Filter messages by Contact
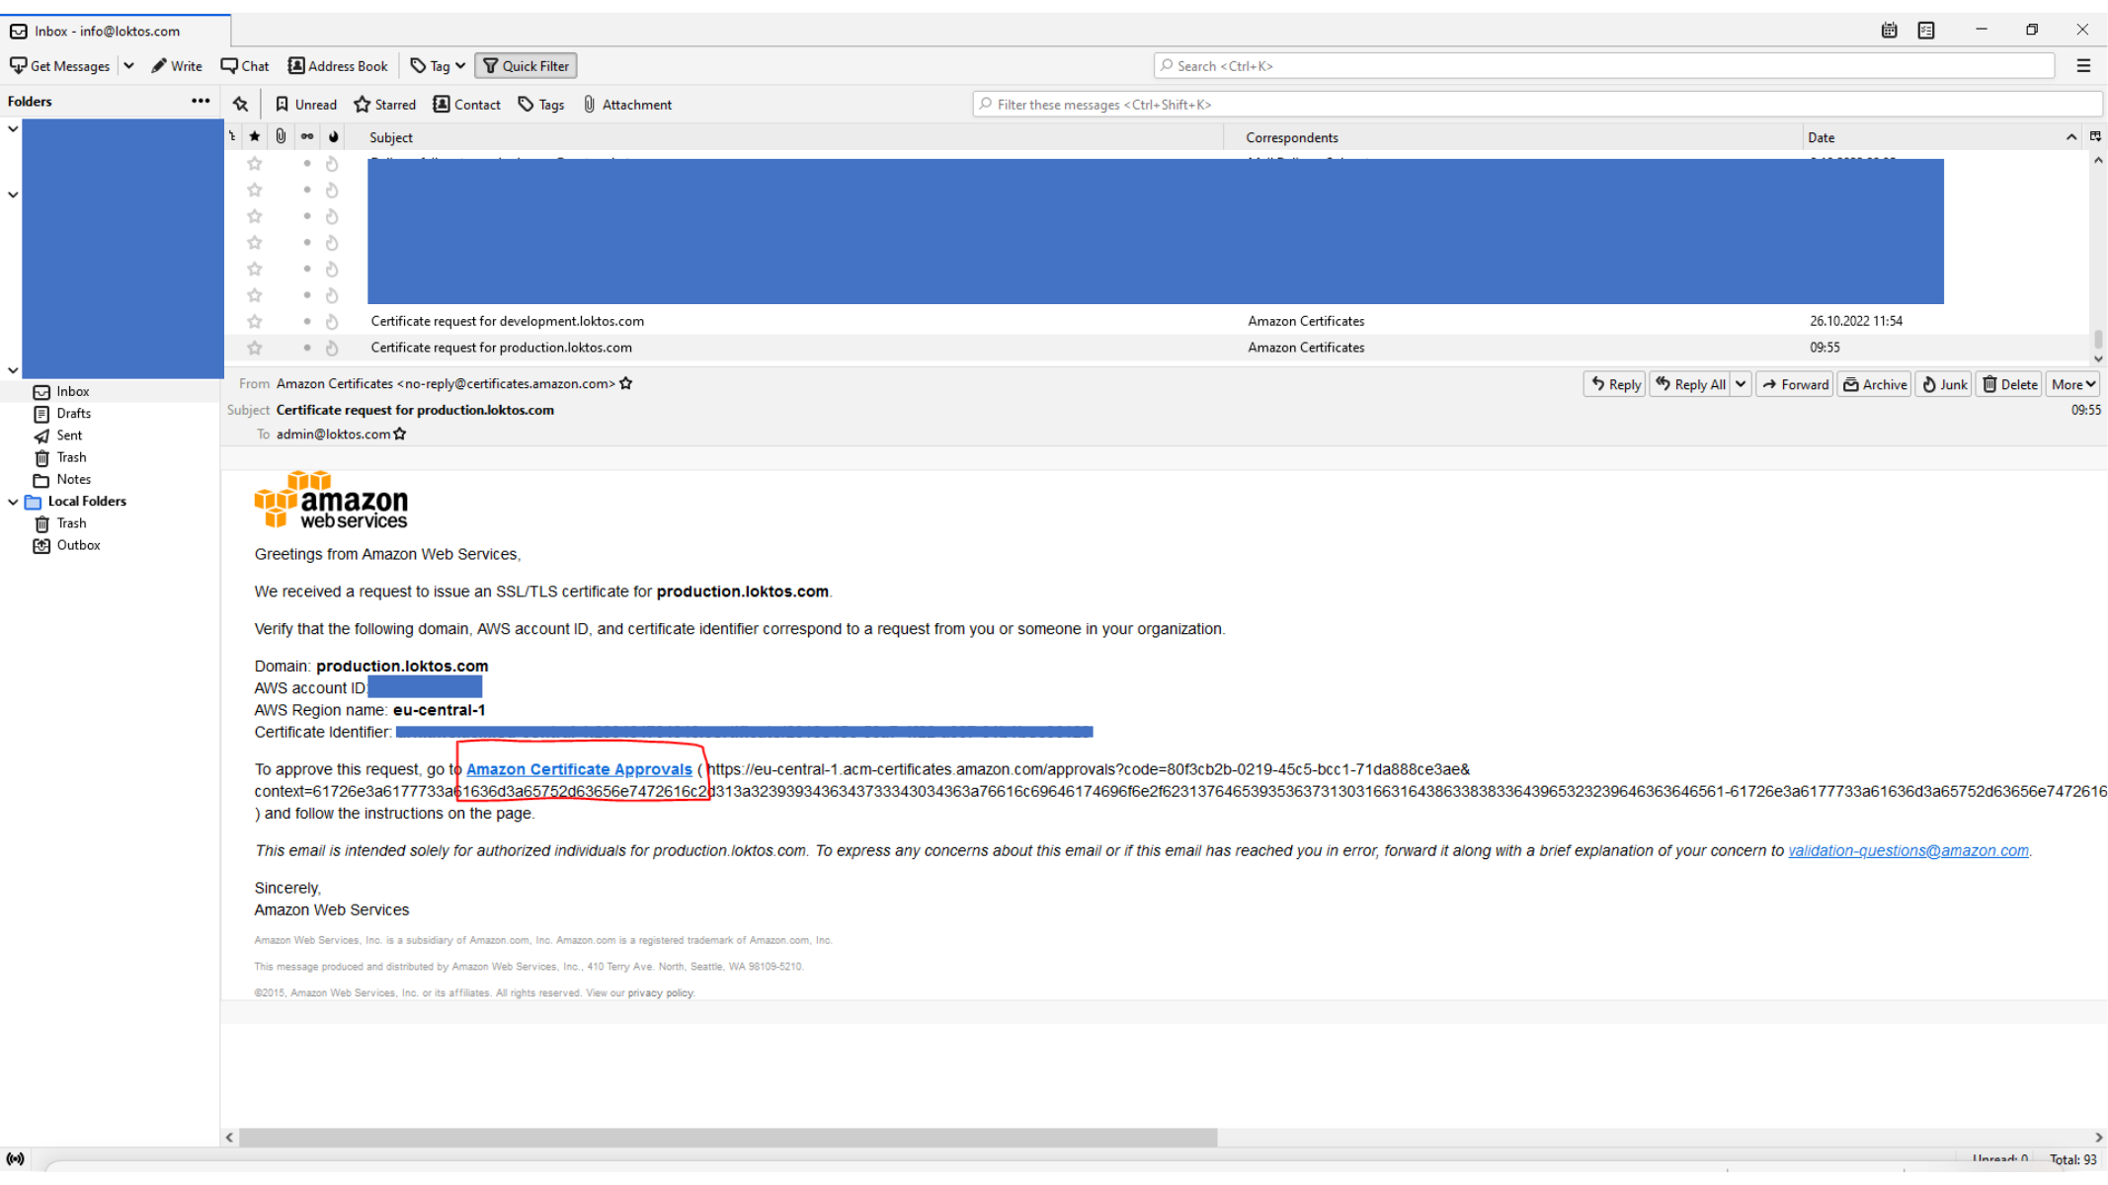 tap(467, 105)
